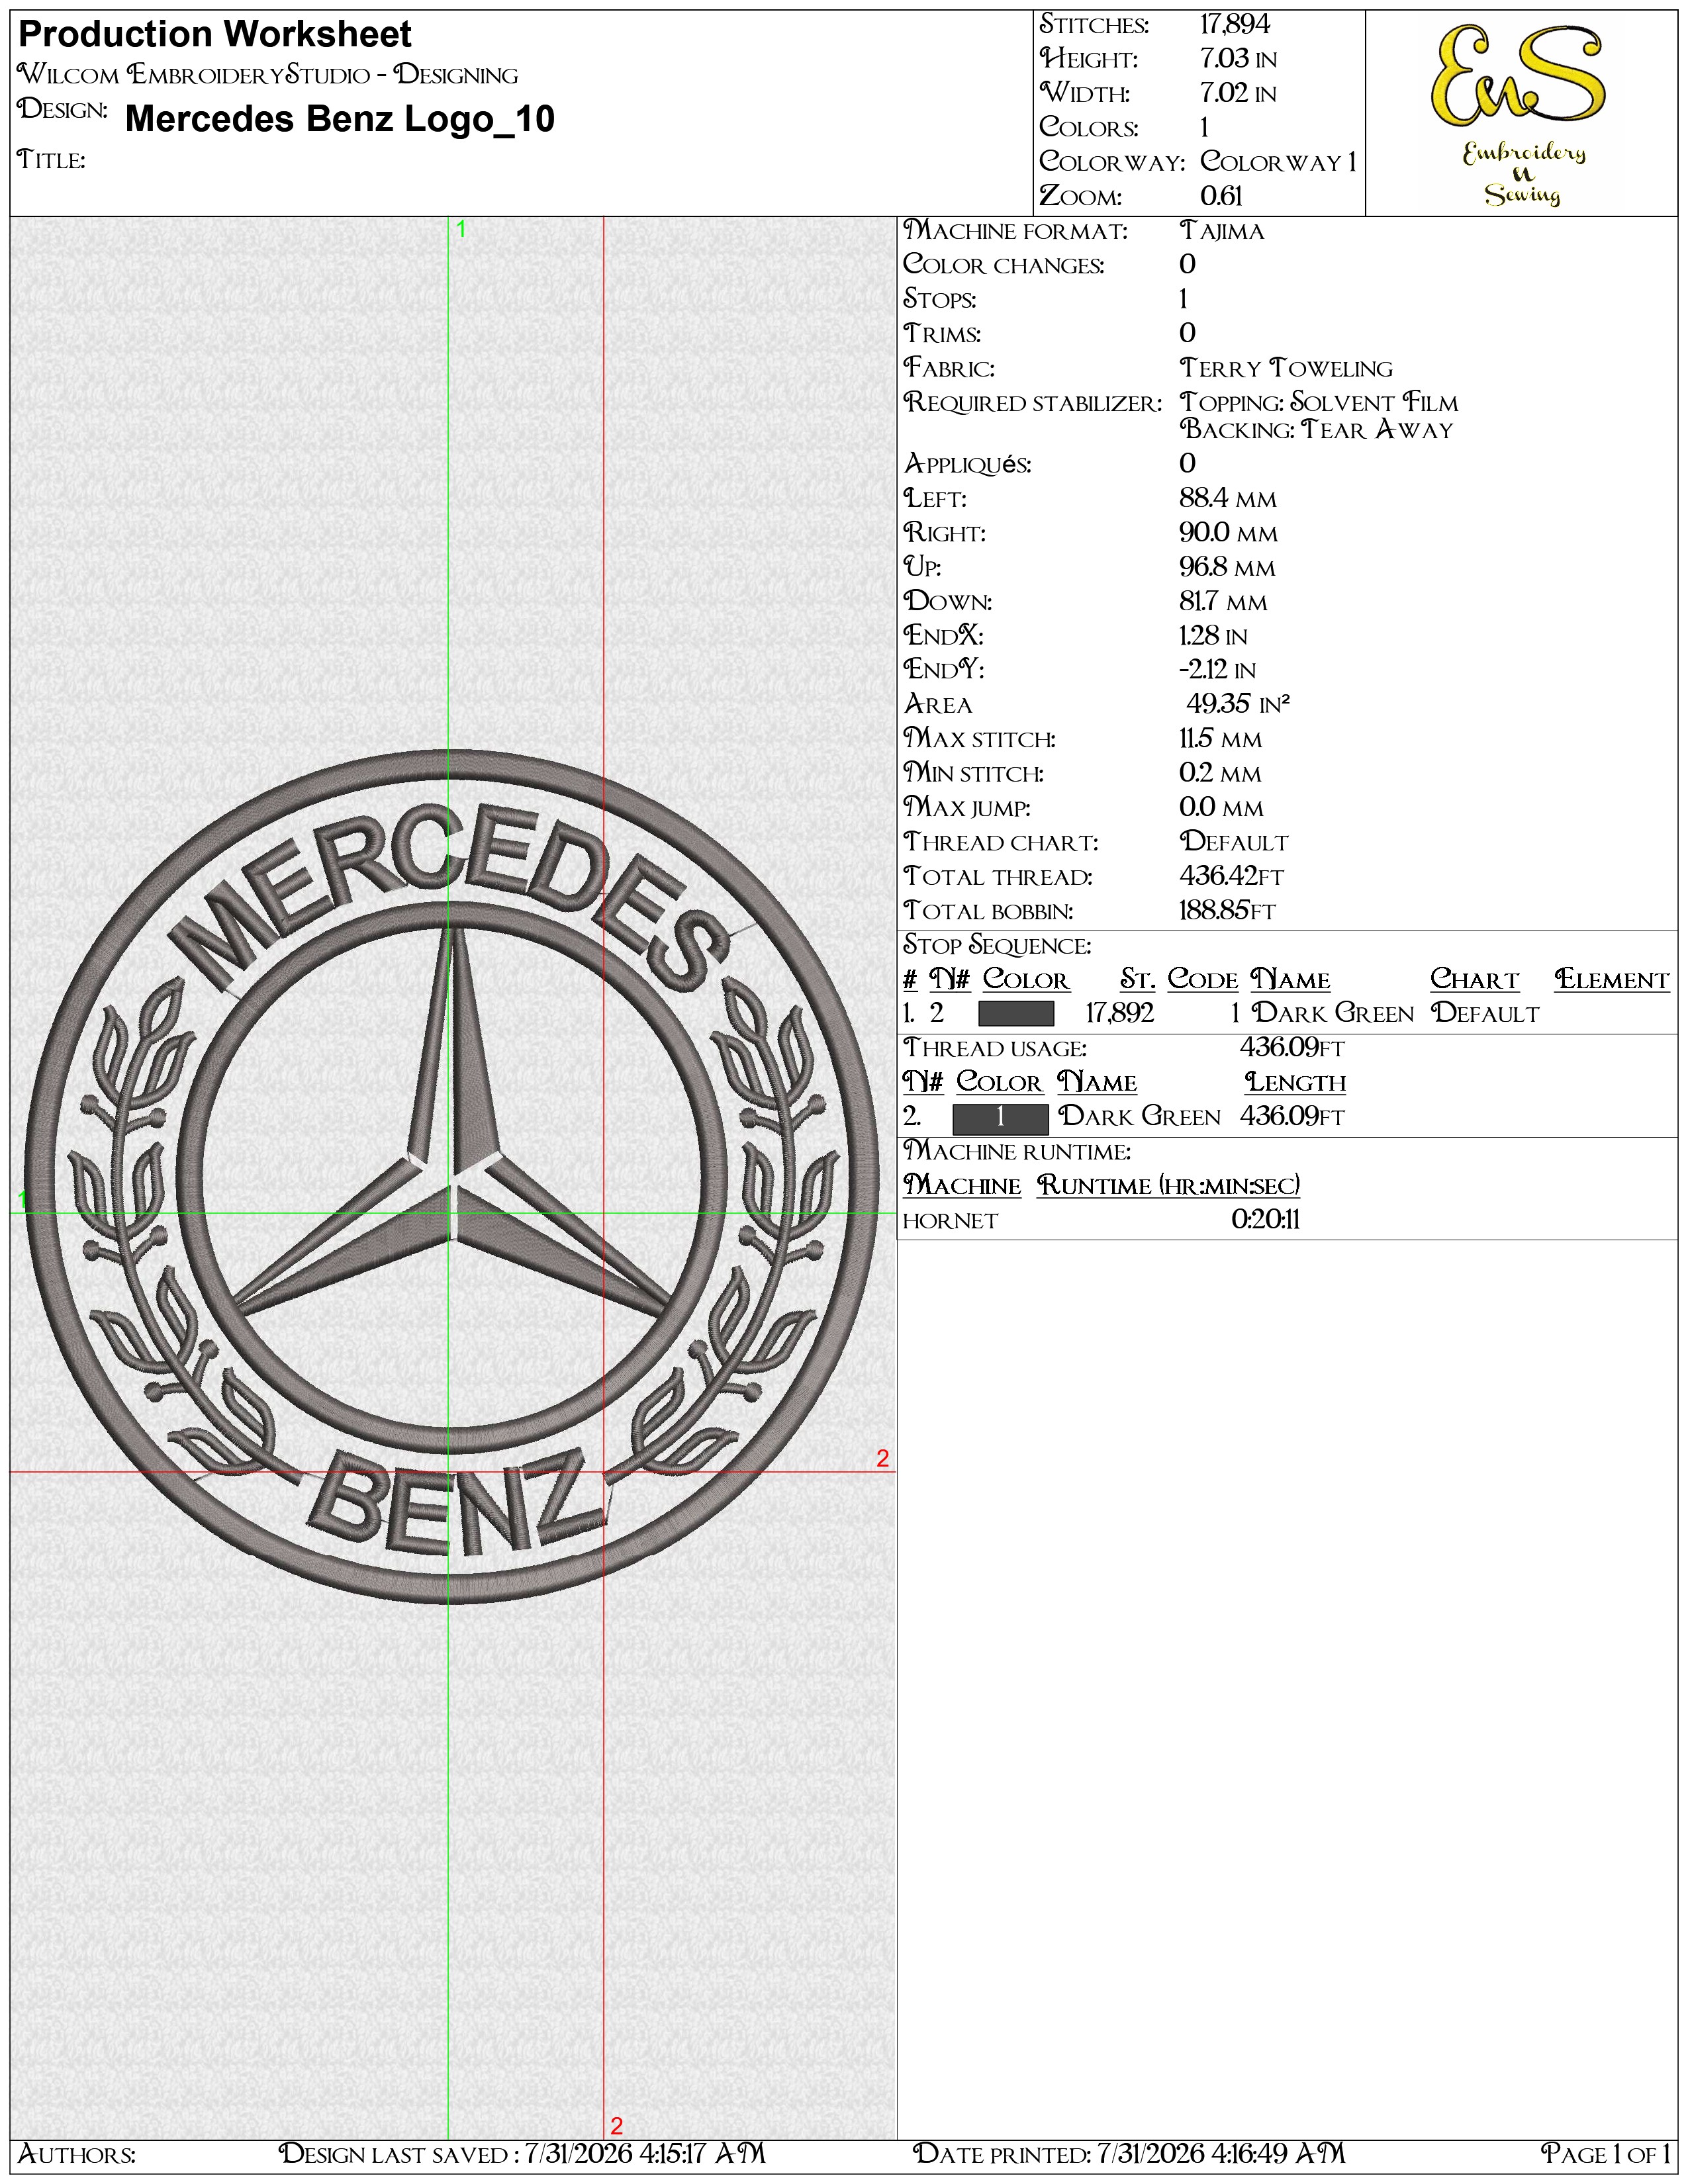Click the dark swatch in the Stop Sequence row
1688x2184 pixels.
tap(1015, 1014)
